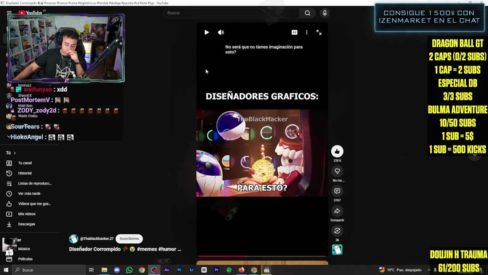This screenshot has height=275, width=488.
Task: Open the comments with 3767 count
Action: pyautogui.click(x=337, y=191)
